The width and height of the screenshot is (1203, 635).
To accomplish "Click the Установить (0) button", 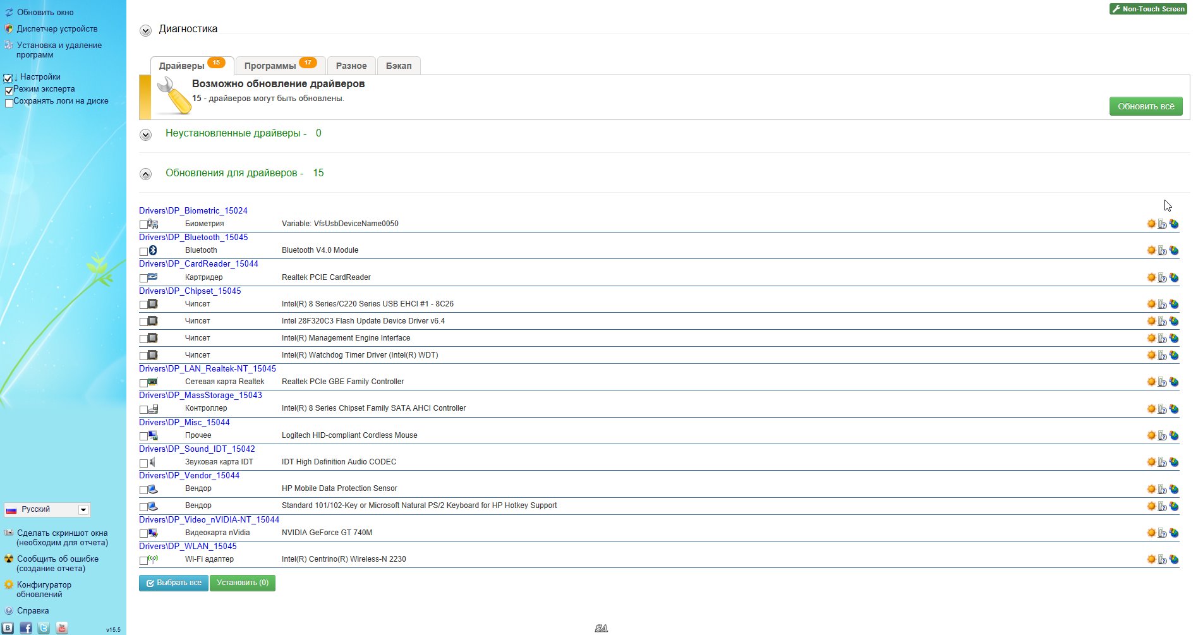I will 243,583.
